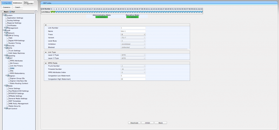Click the Administrative State In service indicator
The image size is (279, 130).
(101, 17)
